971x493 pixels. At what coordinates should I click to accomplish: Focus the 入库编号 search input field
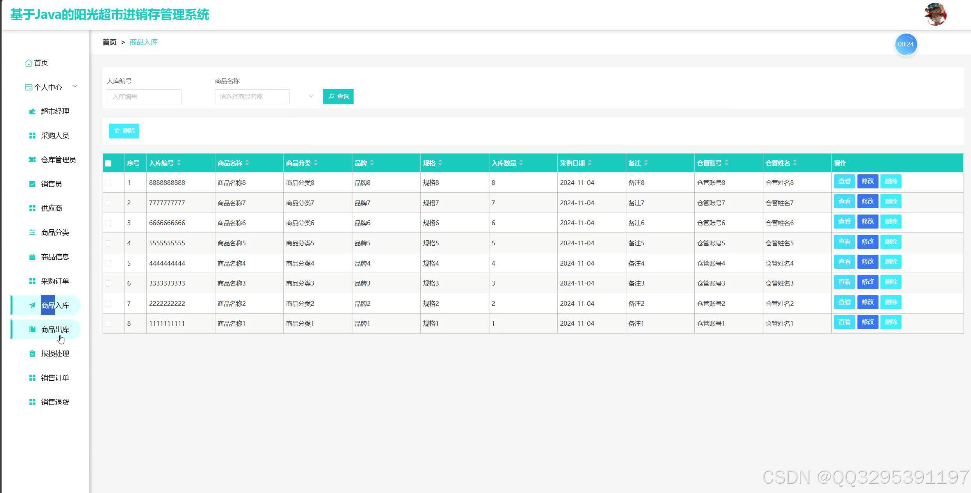tap(144, 97)
